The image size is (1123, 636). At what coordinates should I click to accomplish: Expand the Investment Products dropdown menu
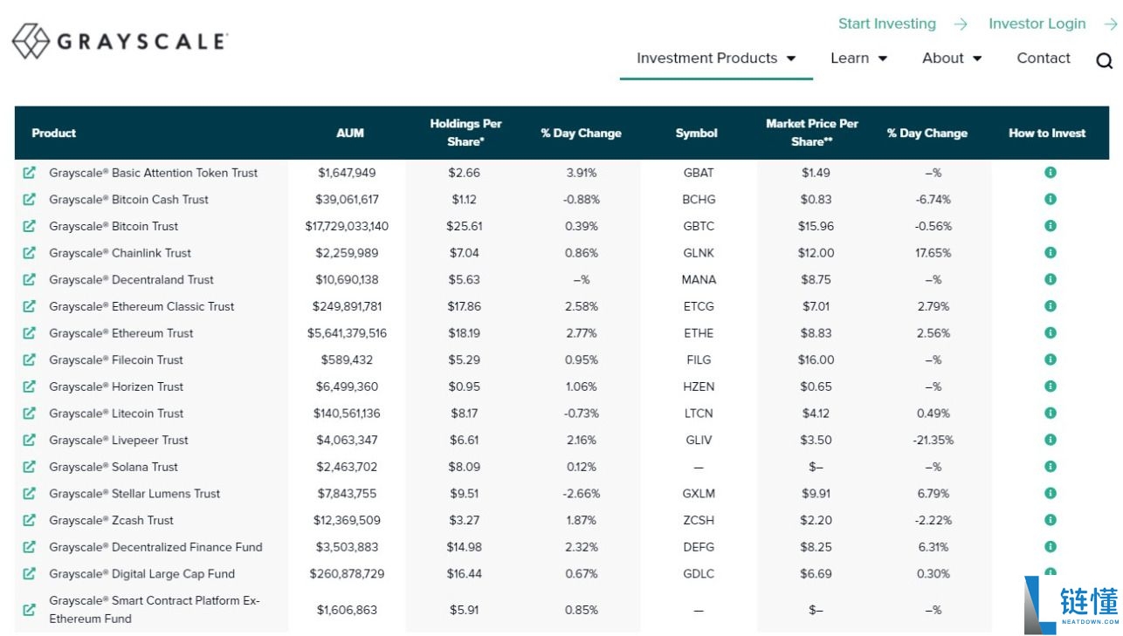coord(716,58)
